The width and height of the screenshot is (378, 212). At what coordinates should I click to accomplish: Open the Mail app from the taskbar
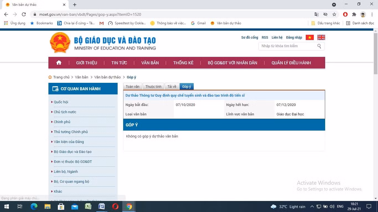click(x=75, y=206)
